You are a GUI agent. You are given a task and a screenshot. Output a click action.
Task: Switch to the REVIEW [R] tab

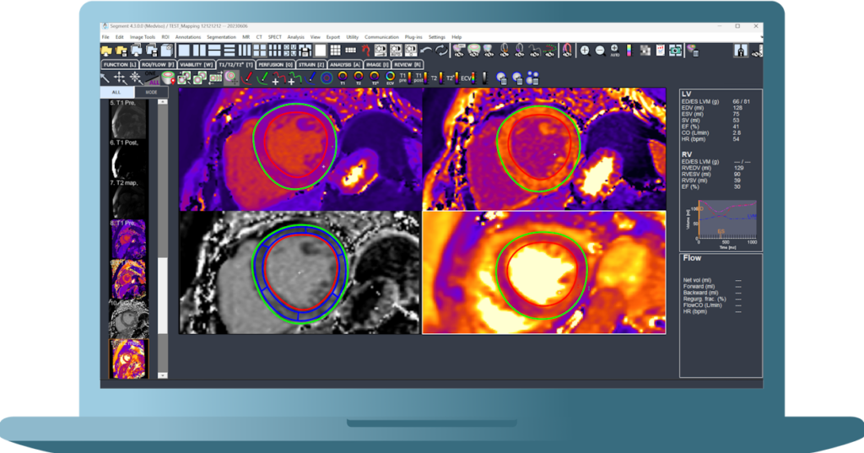click(x=408, y=64)
